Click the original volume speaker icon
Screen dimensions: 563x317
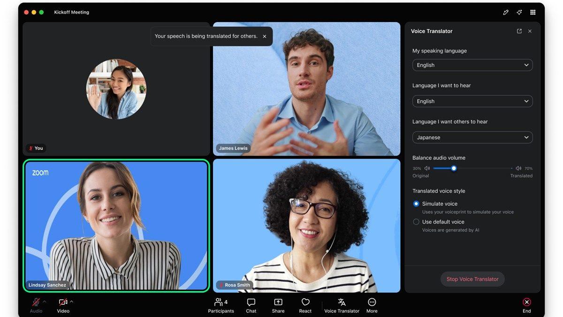pyautogui.click(x=427, y=168)
